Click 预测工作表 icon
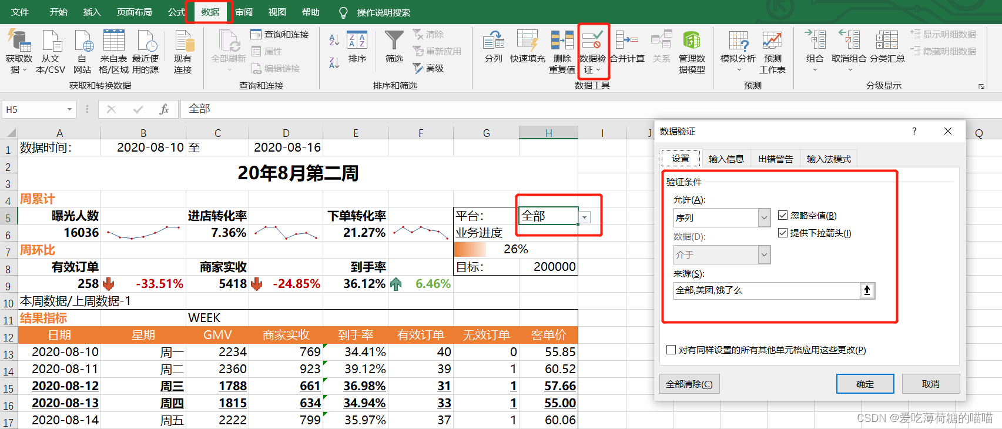This screenshot has height=429, width=1002. click(772, 40)
